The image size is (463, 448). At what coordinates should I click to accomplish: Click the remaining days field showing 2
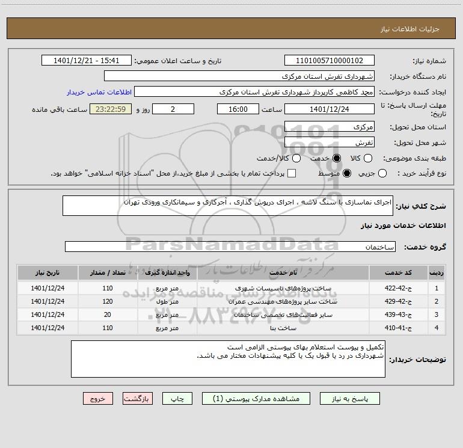173,109
